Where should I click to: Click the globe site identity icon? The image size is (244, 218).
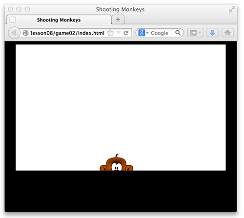point(26,33)
